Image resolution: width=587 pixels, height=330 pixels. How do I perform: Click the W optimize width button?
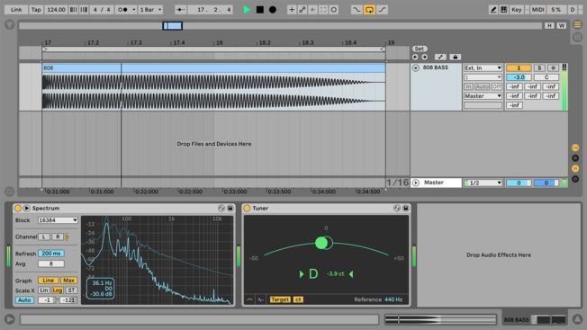point(561,26)
